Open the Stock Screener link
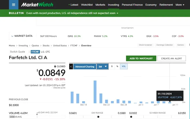 tap(145, 45)
